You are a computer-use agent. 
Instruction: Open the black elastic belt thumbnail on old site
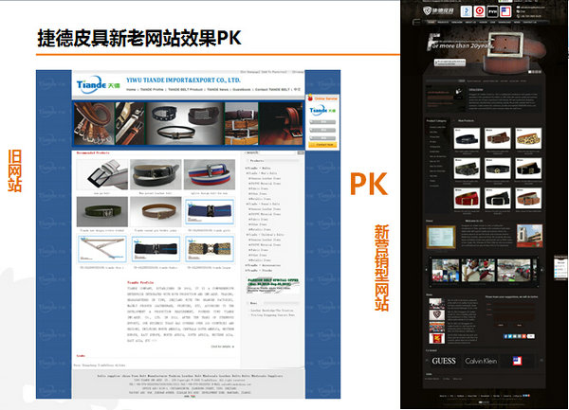(x=156, y=249)
